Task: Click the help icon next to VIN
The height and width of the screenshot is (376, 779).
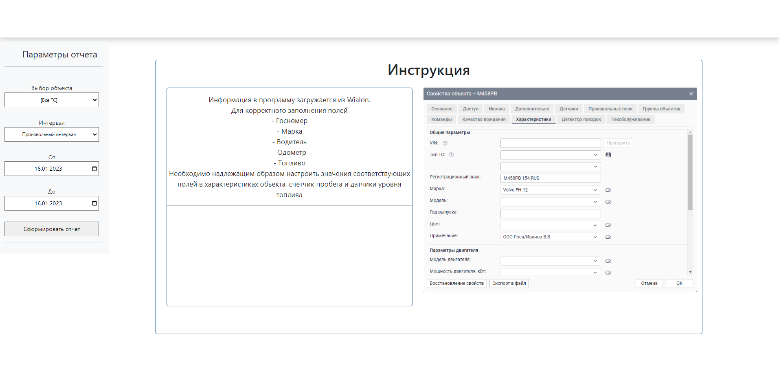Action: point(445,143)
